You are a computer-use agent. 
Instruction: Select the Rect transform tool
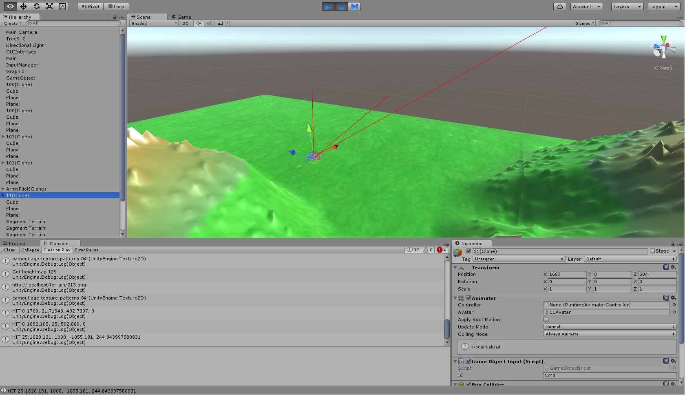point(62,6)
